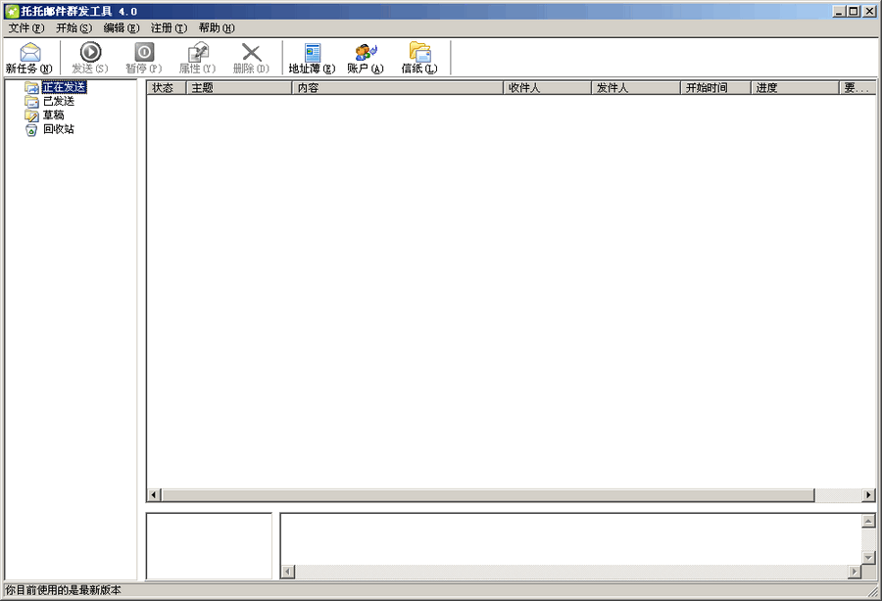The width and height of the screenshot is (882, 601).
Task: Click the 属性 (Properties) toolbar icon
Action: point(198,53)
